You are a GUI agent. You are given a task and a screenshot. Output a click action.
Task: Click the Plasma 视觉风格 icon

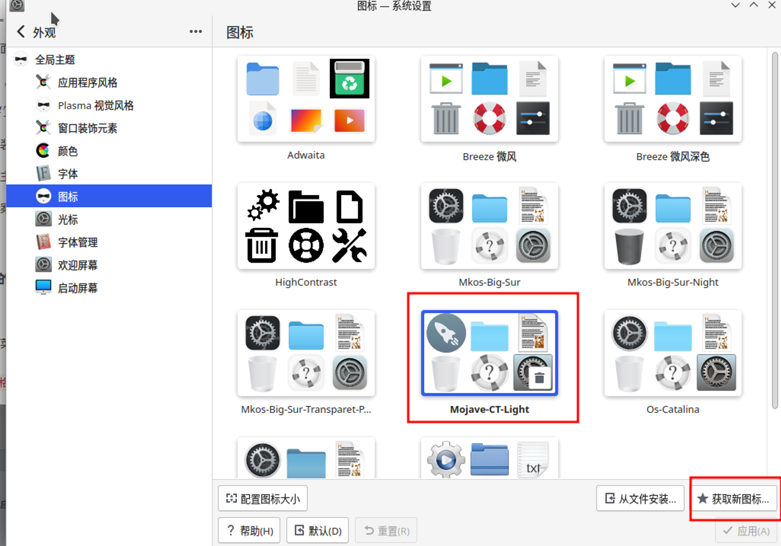point(43,105)
